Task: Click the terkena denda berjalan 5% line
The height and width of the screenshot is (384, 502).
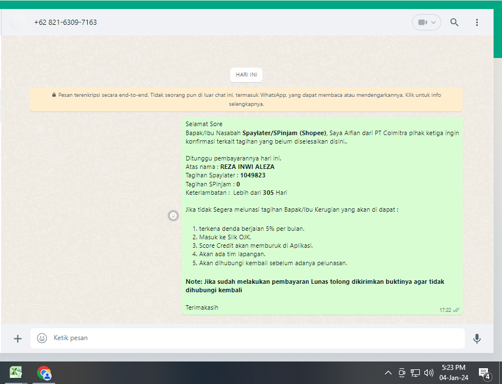Action: tap(248, 229)
